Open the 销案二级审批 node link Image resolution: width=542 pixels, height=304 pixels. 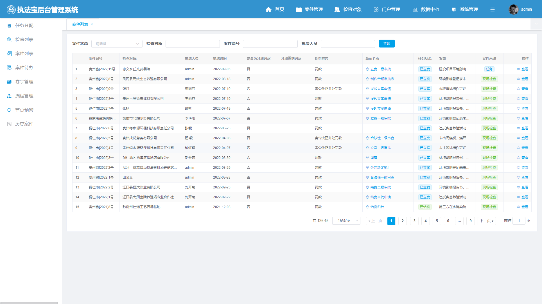pos(380,187)
